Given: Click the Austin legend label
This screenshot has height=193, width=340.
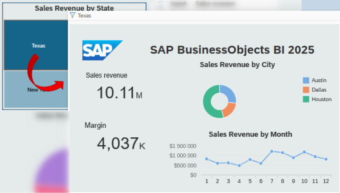Looking at the screenshot, I should click(319, 80).
